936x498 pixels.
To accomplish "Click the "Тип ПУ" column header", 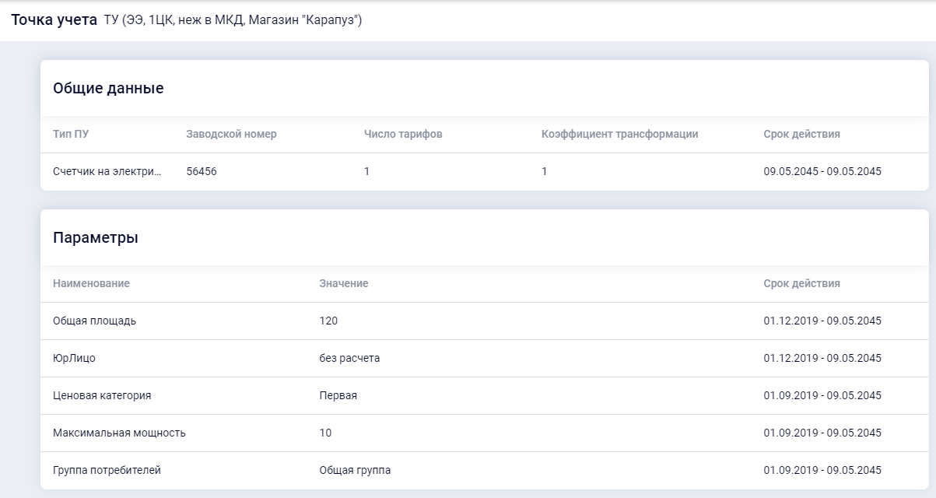I will coord(71,134).
